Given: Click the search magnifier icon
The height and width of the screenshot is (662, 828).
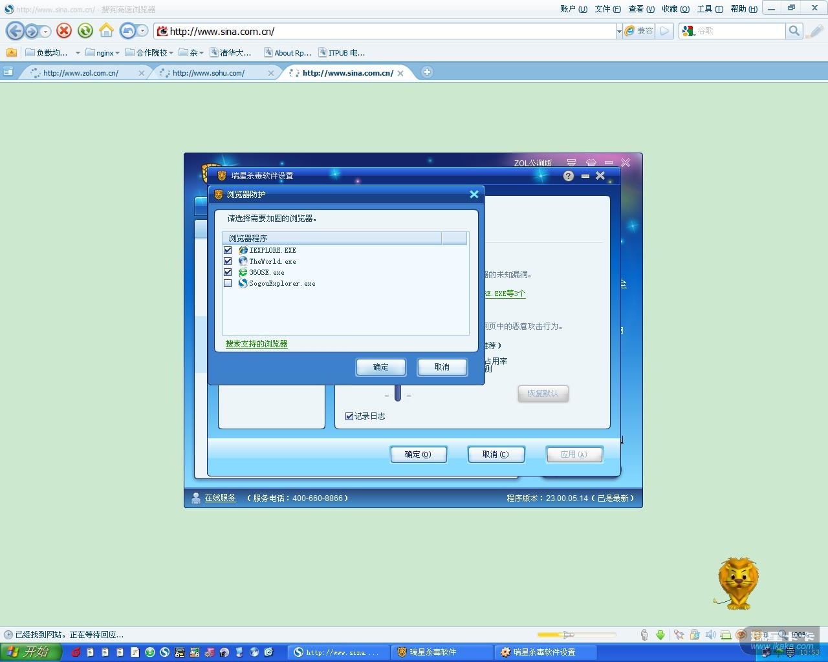Looking at the screenshot, I should click(794, 30).
